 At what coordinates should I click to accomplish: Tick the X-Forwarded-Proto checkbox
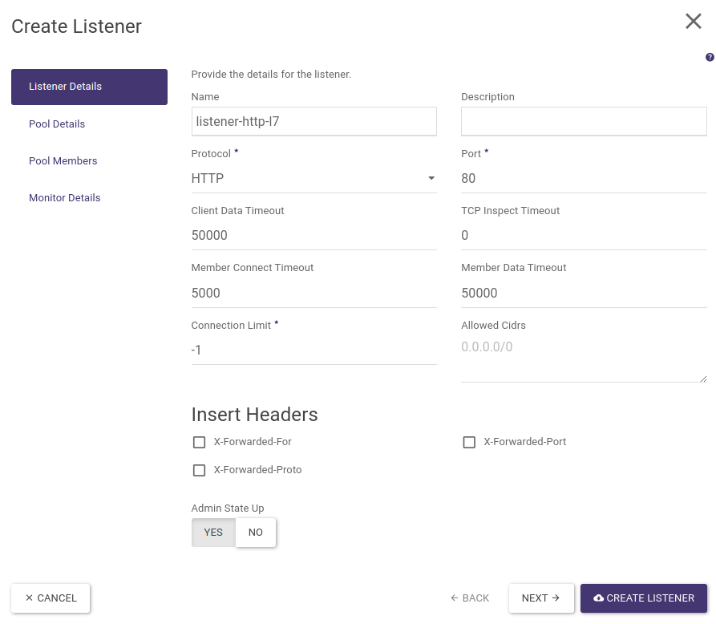(x=200, y=470)
